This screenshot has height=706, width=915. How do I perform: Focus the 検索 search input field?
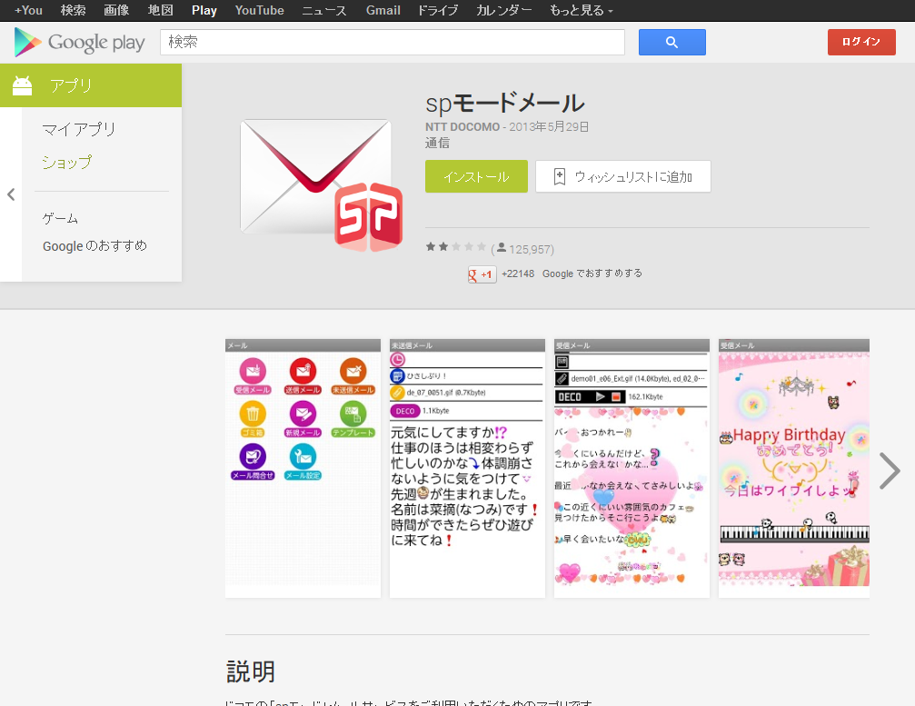tap(393, 42)
